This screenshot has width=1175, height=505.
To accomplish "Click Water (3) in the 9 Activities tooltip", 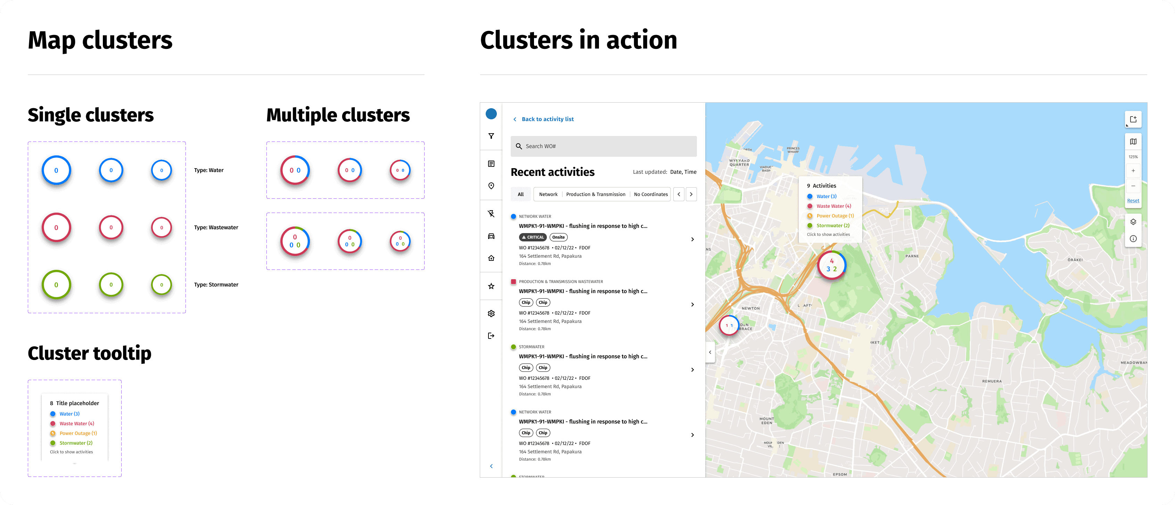I will 826,197.
